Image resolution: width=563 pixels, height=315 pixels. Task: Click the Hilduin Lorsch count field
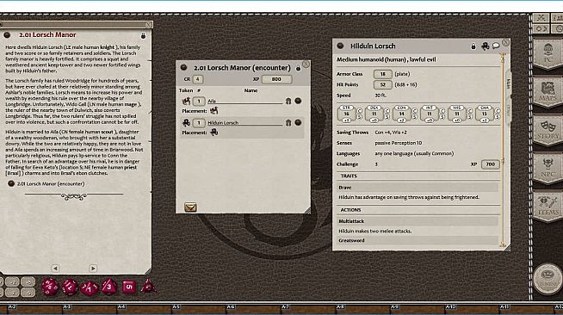(x=199, y=123)
